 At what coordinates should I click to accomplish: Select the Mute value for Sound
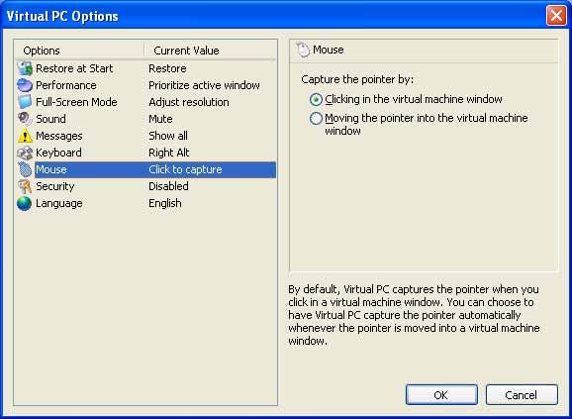click(160, 119)
